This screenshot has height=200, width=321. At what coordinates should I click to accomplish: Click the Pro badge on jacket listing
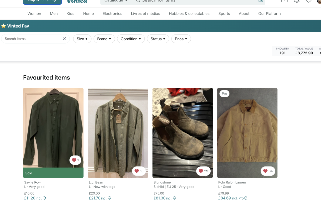pos(224,93)
